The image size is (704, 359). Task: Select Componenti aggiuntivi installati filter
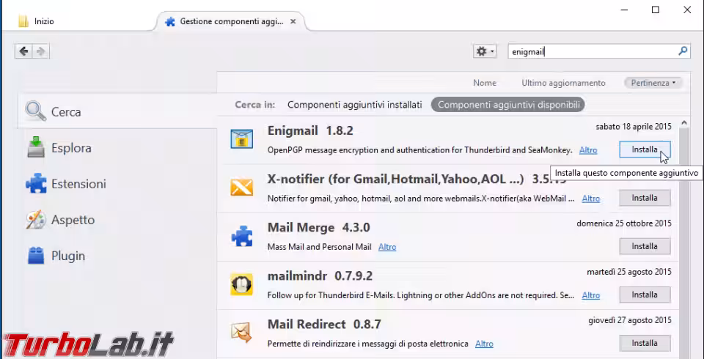[x=355, y=105]
